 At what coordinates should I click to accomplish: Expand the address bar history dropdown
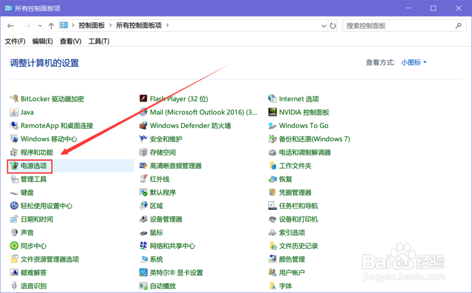pos(324,26)
